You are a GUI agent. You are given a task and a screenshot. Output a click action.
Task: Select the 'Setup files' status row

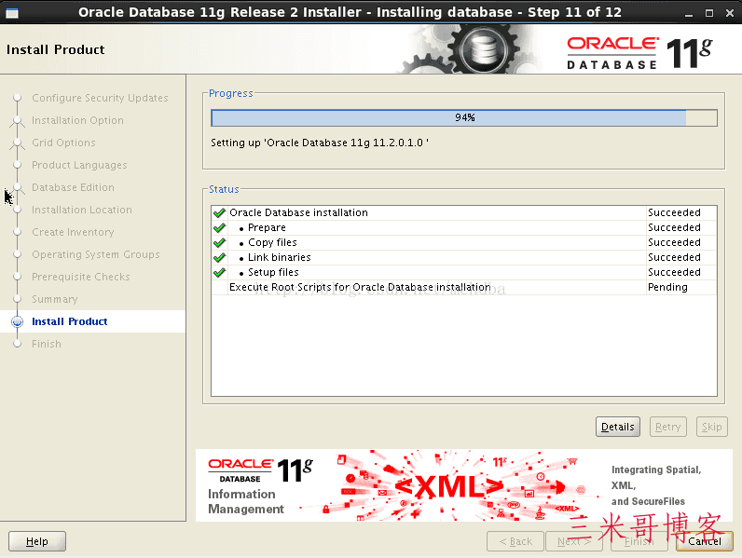pyautogui.click(x=464, y=272)
